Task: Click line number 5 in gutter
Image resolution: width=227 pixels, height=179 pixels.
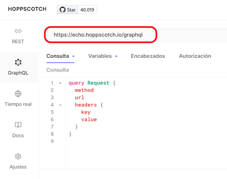Action: click(x=52, y=112)
